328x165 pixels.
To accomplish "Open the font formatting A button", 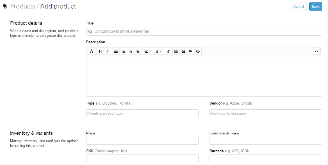I will [91, 51].
